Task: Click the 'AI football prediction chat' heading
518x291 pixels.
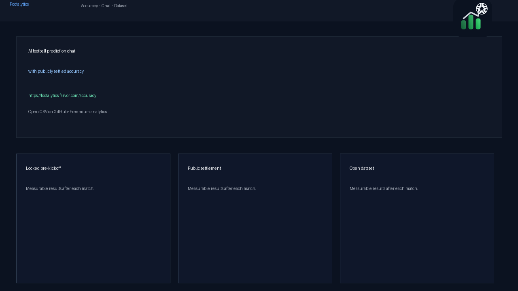Action: pos(52,51)
